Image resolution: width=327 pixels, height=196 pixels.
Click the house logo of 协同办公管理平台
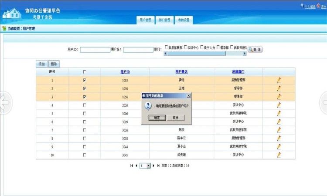tap(12, 14)
